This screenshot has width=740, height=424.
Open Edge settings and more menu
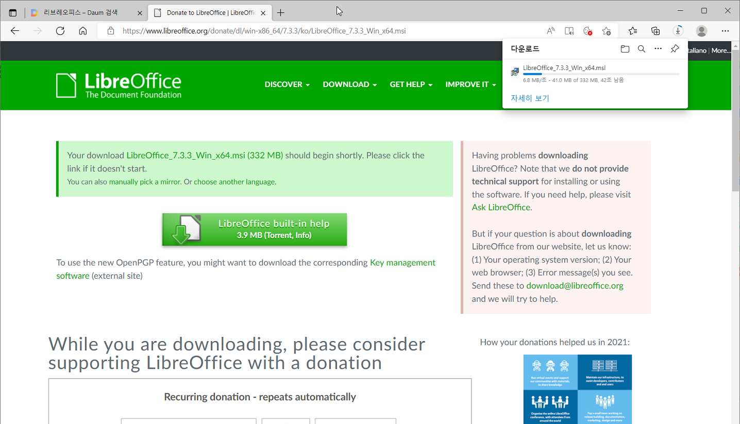[x=726, y=31]
